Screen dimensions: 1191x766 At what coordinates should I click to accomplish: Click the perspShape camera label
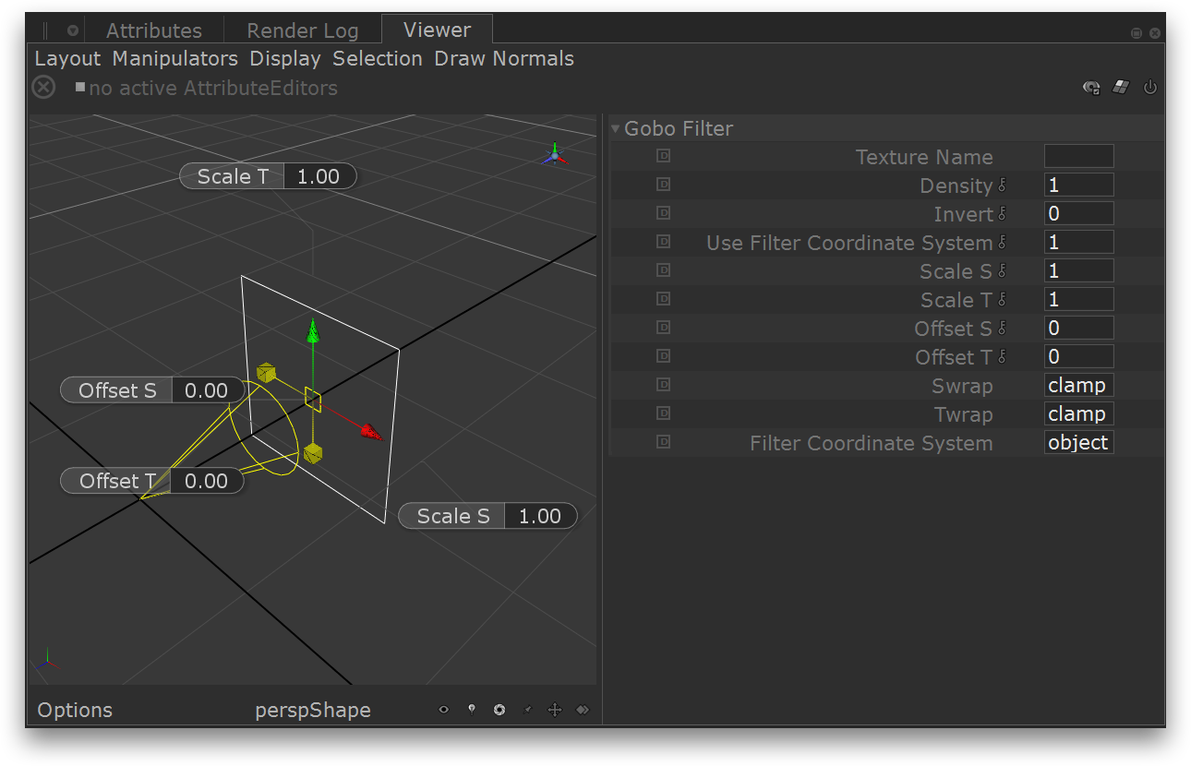pos(313,710)
